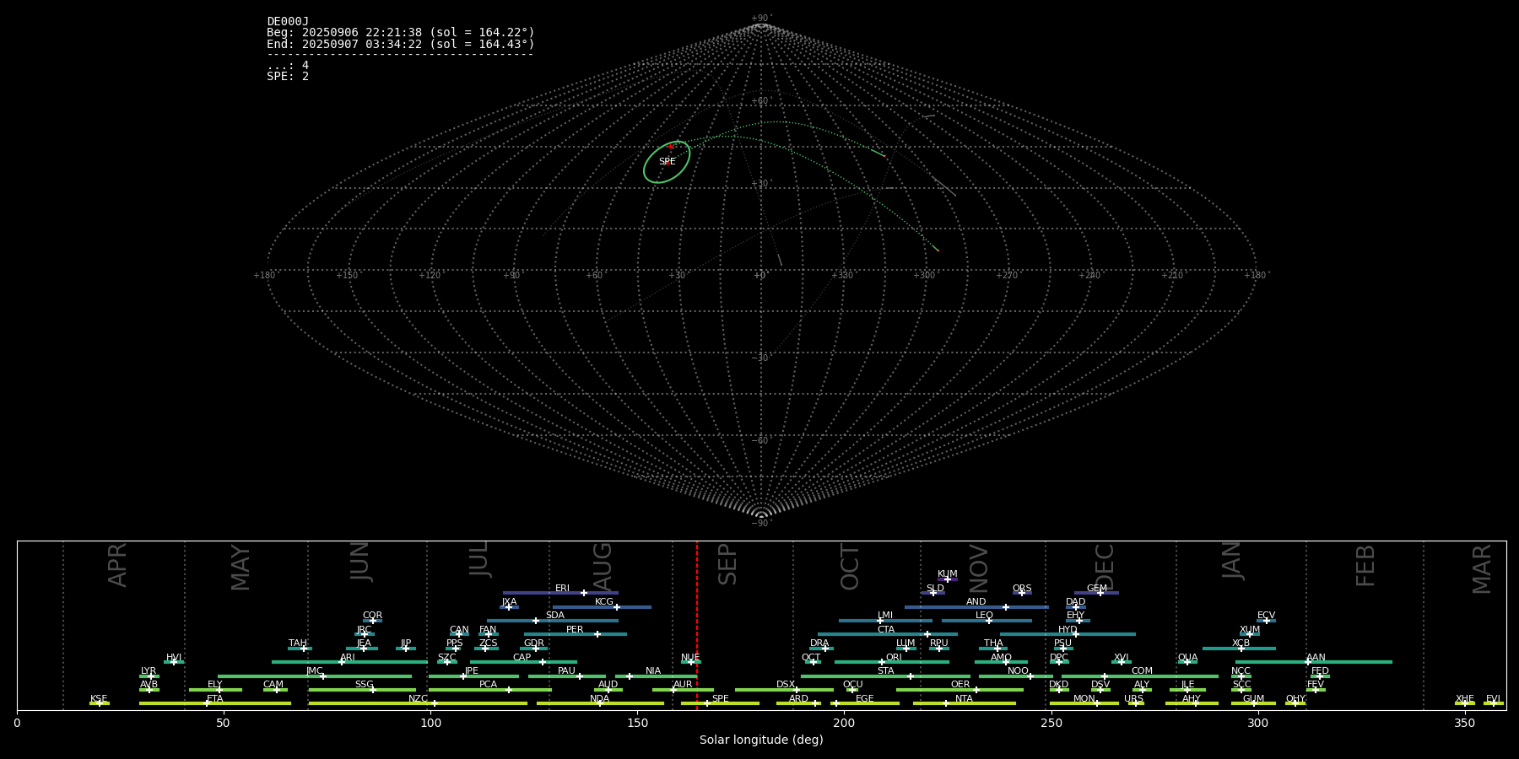Select the LYR shower peak marker
The height and width of the screenshot is (759, 1519).
(x=151, y=676)
